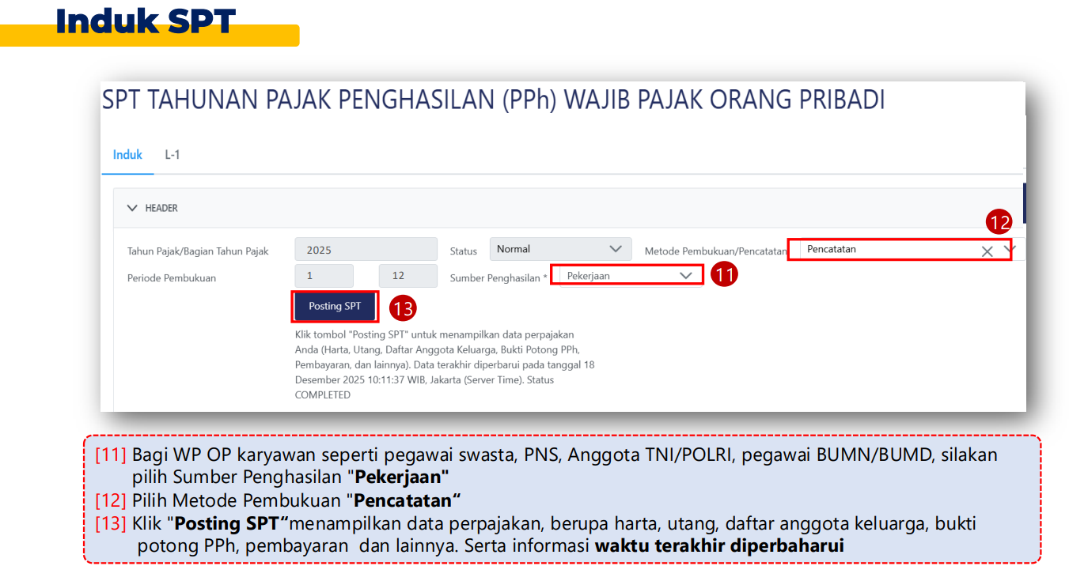The height and width of the screenshot is (581, 1069).
Task: Expand the Metode Pembukuan/Pencatatan dropdown arrow
Action: [x=1009, y=249]
